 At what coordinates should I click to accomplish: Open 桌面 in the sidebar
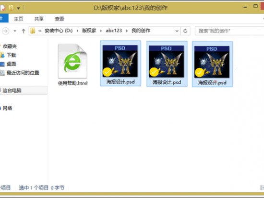(12, 64)
